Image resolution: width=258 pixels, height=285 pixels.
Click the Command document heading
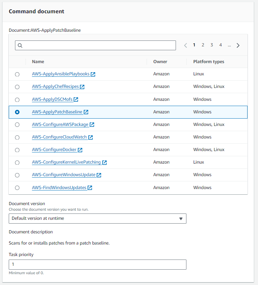[x=36, y=11]
